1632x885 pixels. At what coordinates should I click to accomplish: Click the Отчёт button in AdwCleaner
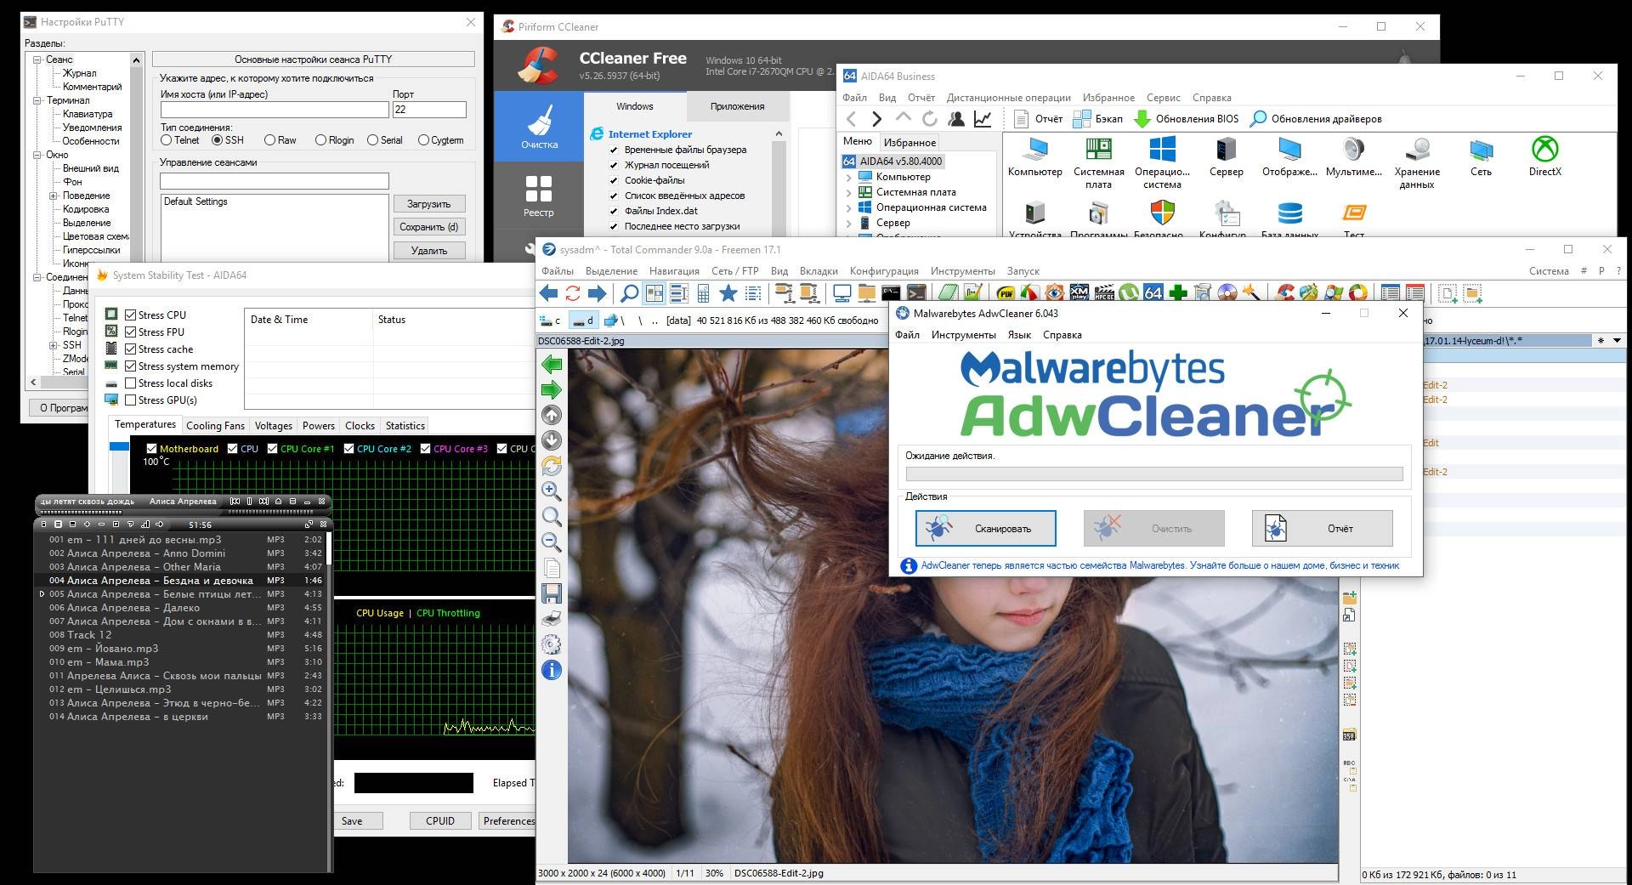click(x=1323, y=528)
